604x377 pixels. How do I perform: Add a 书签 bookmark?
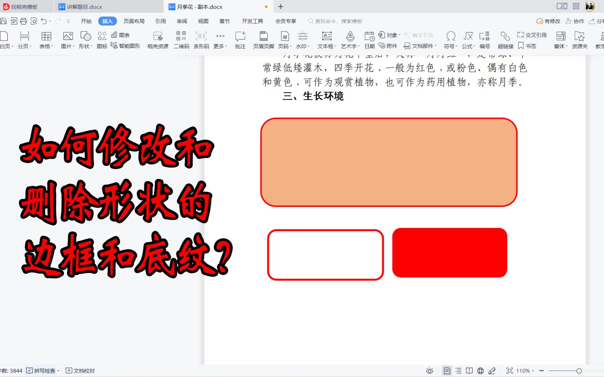click(527, 46)
